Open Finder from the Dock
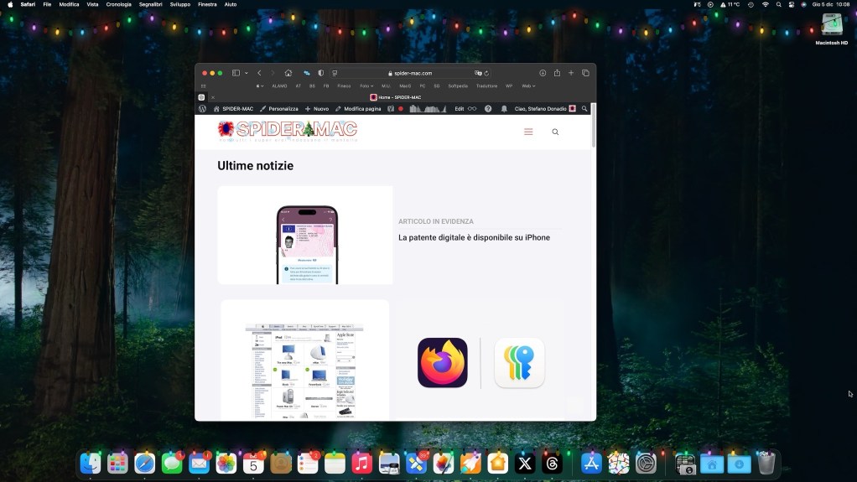 [x=91, y=464]
